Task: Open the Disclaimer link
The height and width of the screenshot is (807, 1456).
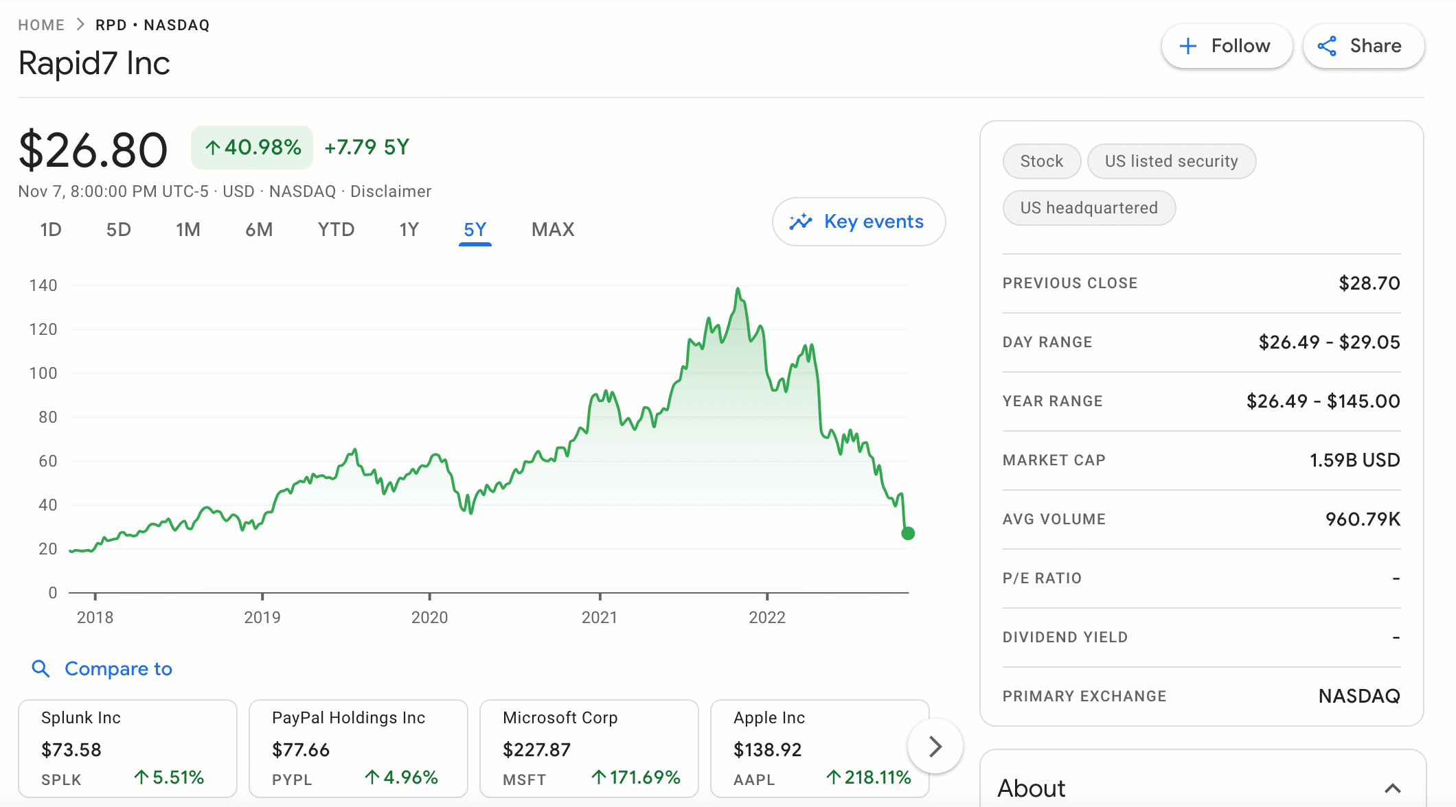Action: [391, 191]
